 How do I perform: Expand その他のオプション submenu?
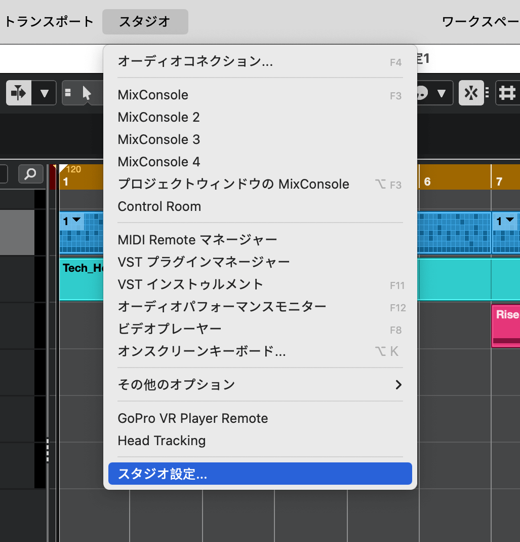tap(260, 384)
